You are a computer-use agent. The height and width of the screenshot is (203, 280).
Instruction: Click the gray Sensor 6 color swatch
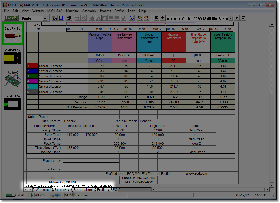(32, 92)
